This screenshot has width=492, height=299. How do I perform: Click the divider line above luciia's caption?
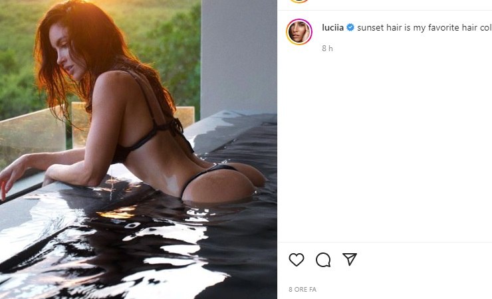click(x=385, y=10)
